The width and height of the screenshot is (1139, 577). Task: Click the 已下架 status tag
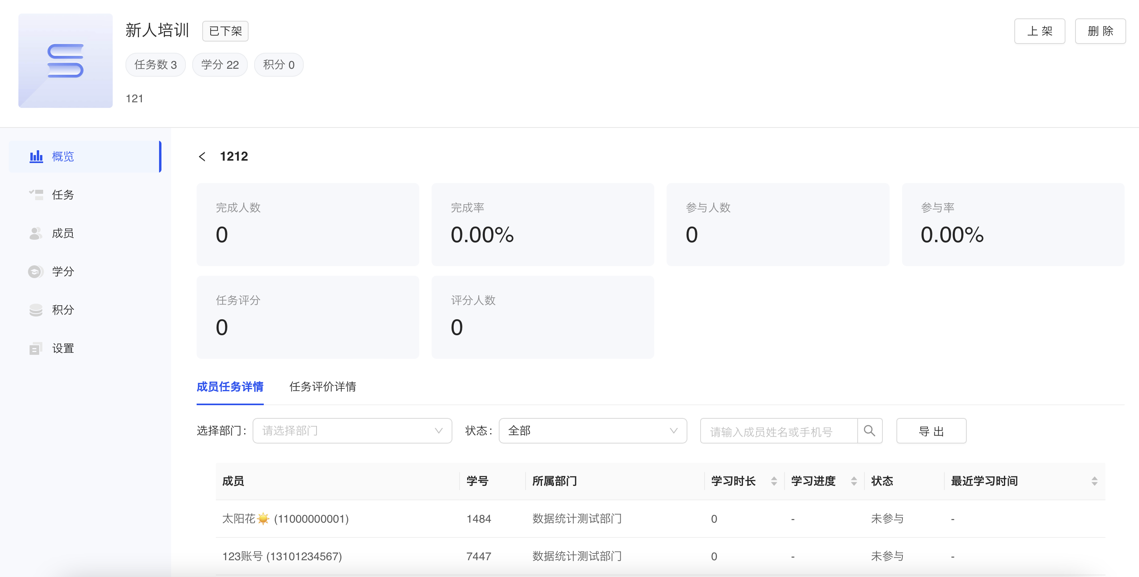click(225, 31)
